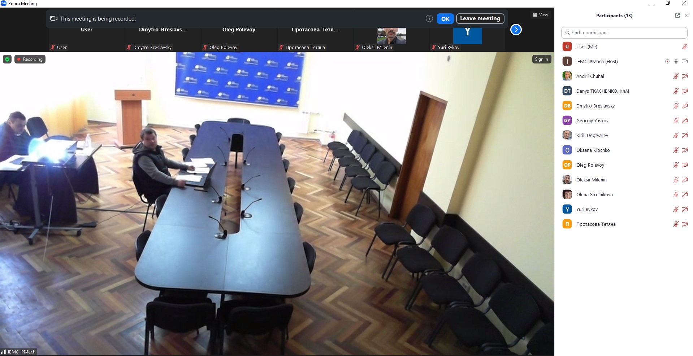Image resolution: width=693 pixels, height=356 pixels.
Task: Click the Recording status indicator
Action: click(x=30, y=59)
